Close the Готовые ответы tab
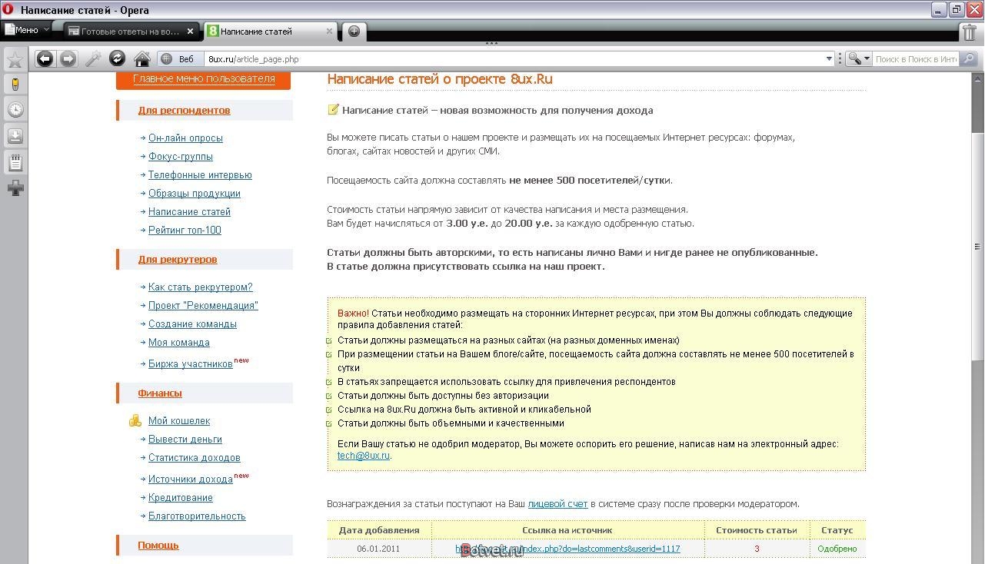The height and width of the screenshot is (564, 985). [x=191, y=32]
